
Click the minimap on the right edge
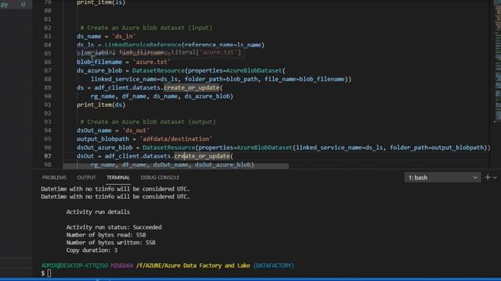click(497, 64)
